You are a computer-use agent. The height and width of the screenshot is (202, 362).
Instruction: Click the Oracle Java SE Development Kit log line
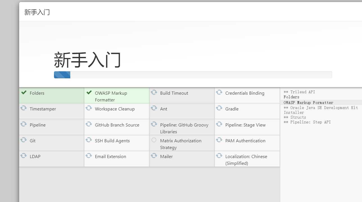[x=321, y=110]
